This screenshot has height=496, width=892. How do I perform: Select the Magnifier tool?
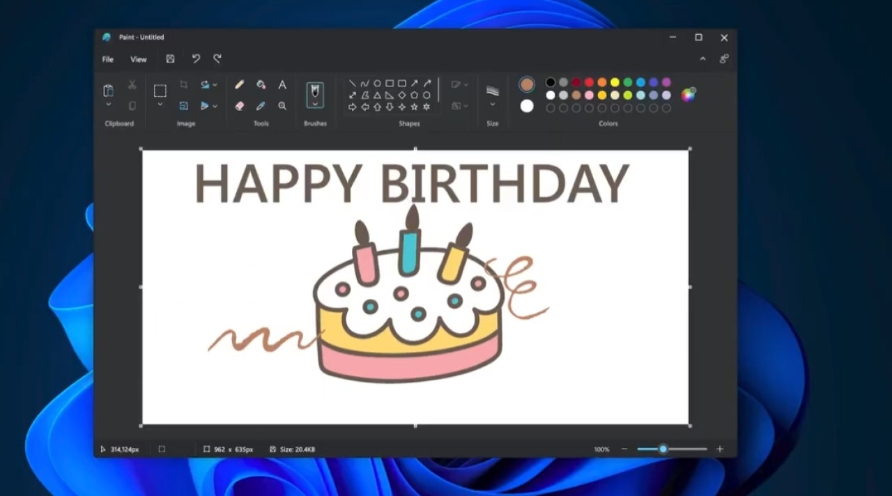282,106
